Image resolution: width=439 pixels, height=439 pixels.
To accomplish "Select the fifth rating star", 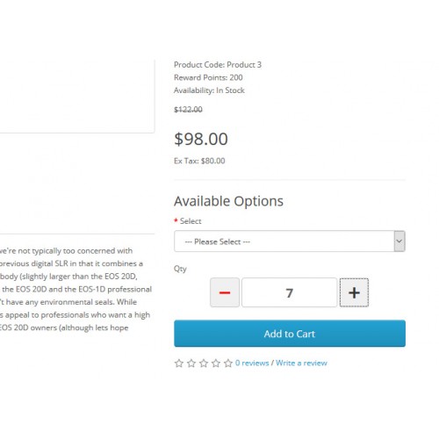I will click(x=228, y=363).
